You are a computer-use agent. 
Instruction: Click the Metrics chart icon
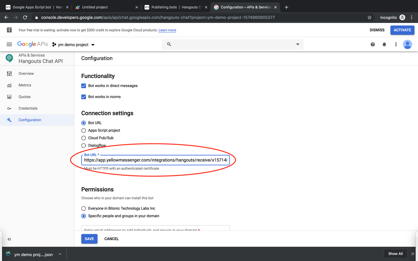(x=9, y=85)
